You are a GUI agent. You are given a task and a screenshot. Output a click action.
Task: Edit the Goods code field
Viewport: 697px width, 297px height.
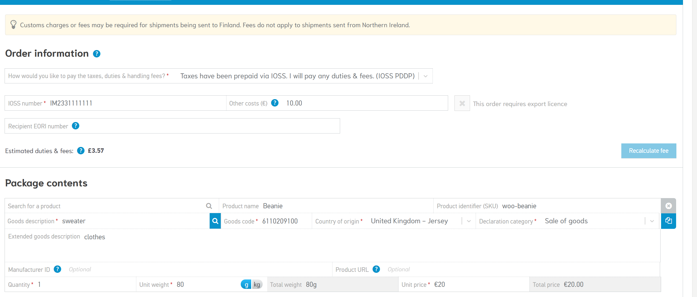pos(266,221)
